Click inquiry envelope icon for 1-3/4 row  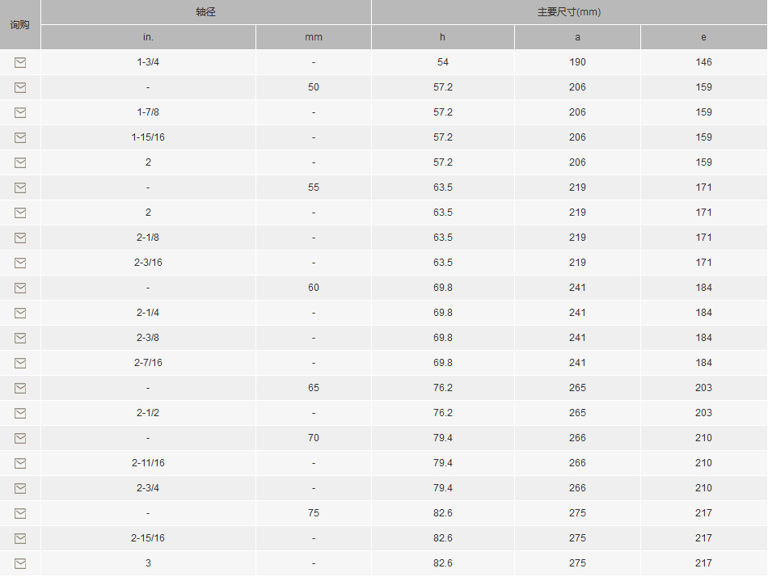point(20,62)
